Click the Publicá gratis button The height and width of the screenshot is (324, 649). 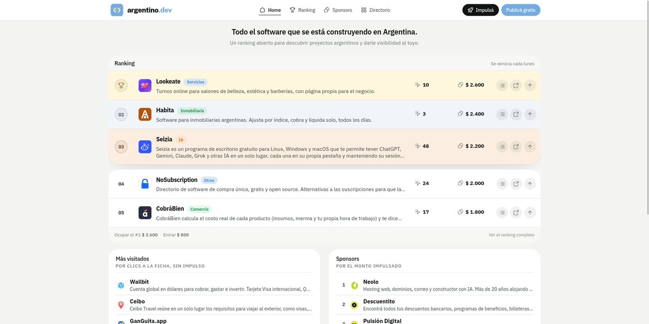click(x=521, y=10)
